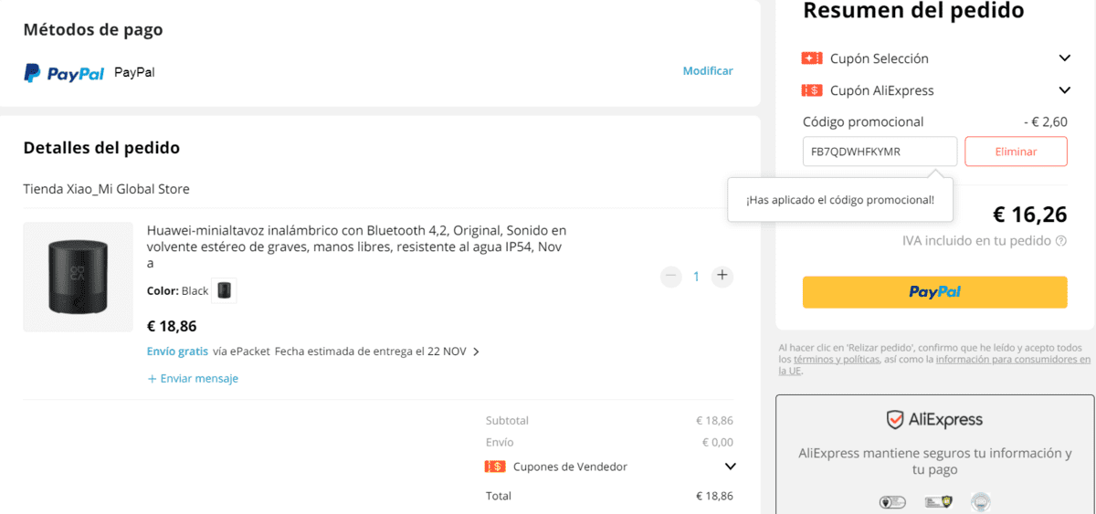
Task: Click Envío gratis shipping link
Action: click(178, 351)
